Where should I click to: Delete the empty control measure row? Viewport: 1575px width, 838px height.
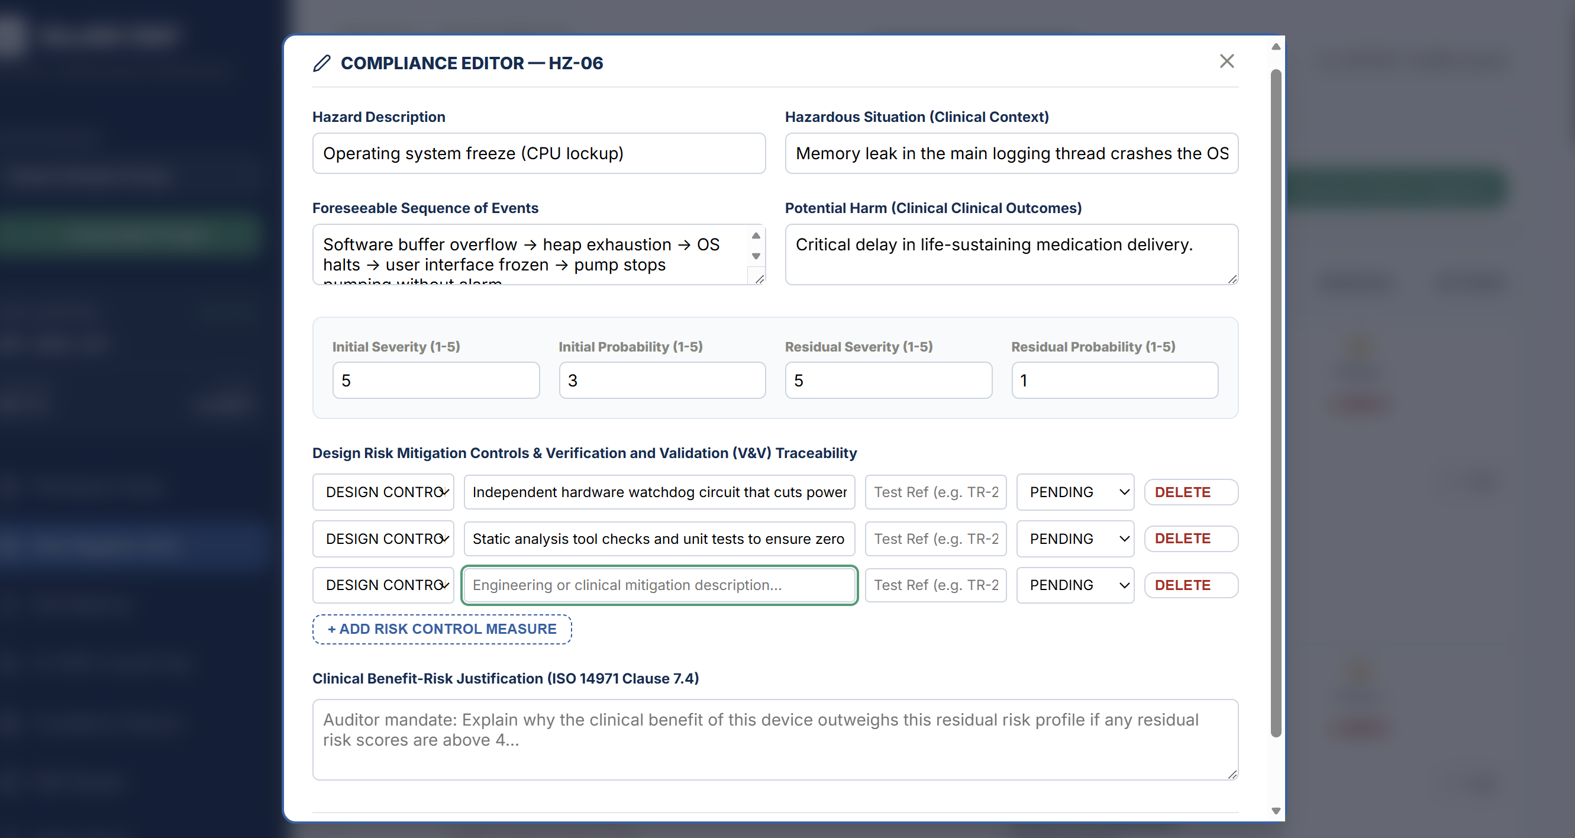1191,585
